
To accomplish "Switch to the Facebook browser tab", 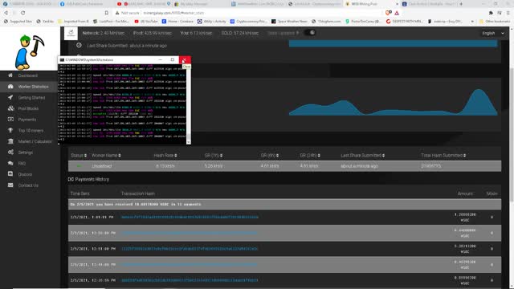I will click(86, 4).
